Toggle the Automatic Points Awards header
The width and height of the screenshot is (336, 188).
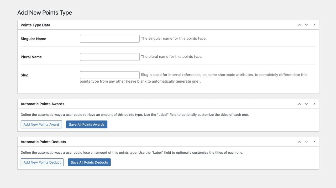click(x=42, y=103)
